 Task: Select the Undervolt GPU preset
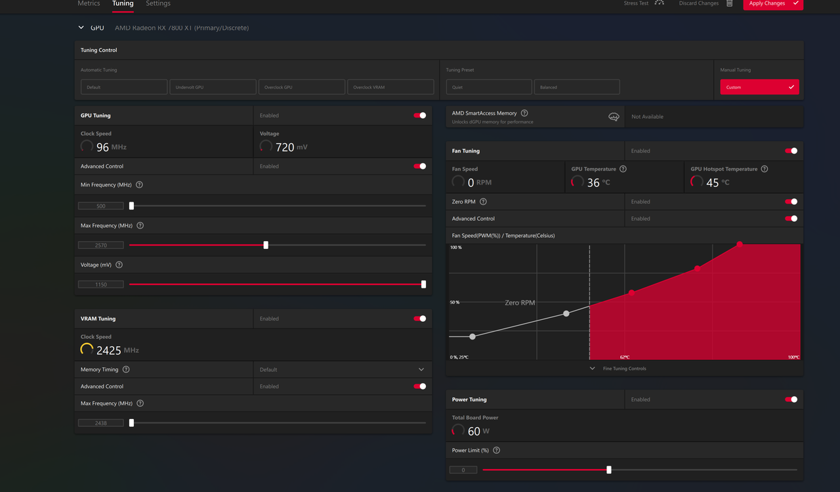point(213,86)
